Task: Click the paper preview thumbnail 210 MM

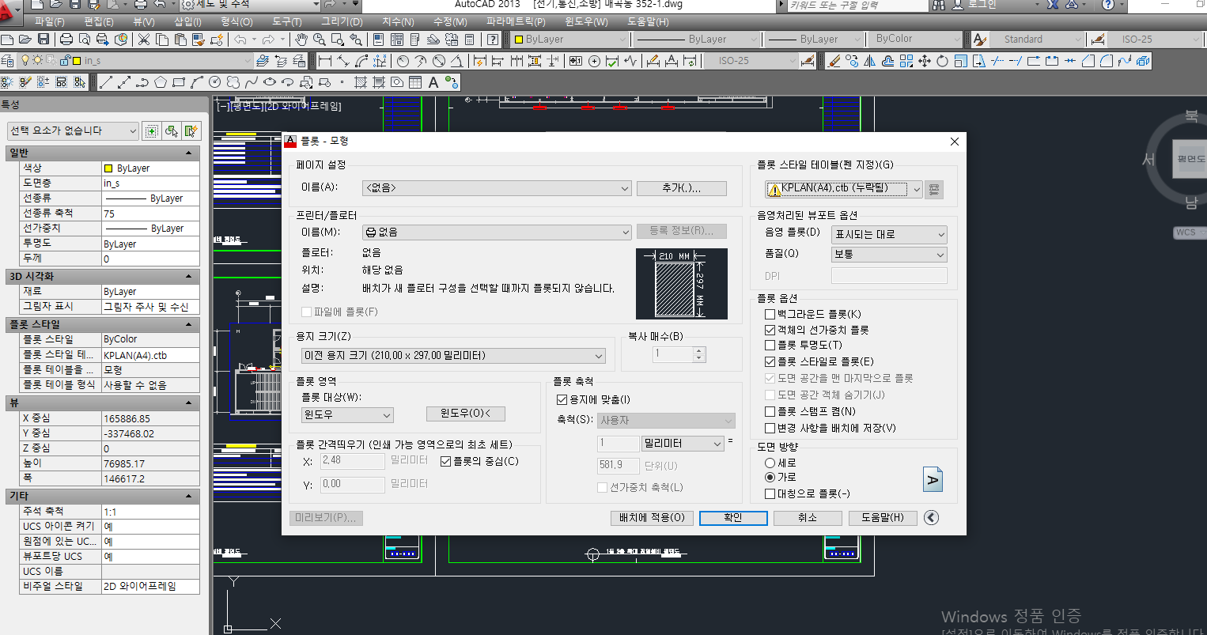Action: coord(682,284)
